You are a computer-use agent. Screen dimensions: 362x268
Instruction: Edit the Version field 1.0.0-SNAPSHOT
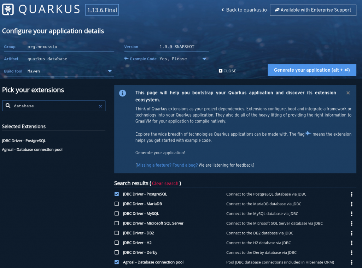tap(183, 47)
